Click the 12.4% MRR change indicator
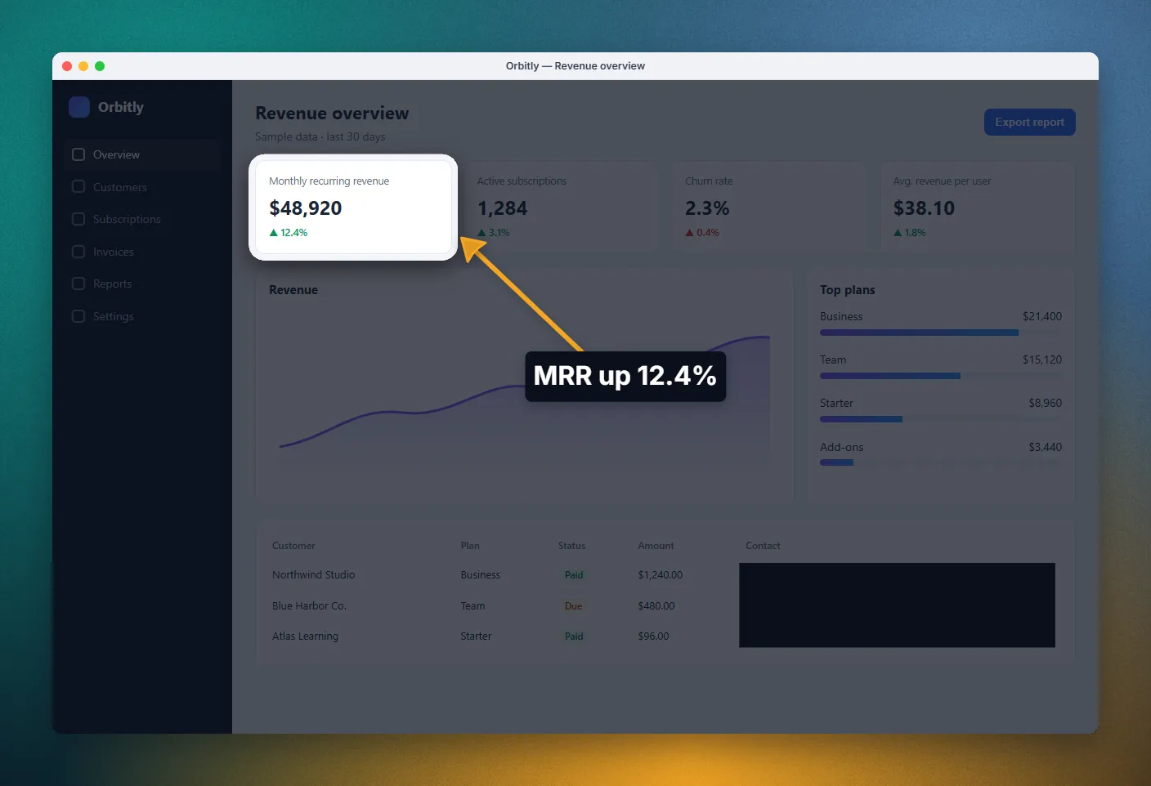This screenshot has width=1151, height=786. pos(289,233)
